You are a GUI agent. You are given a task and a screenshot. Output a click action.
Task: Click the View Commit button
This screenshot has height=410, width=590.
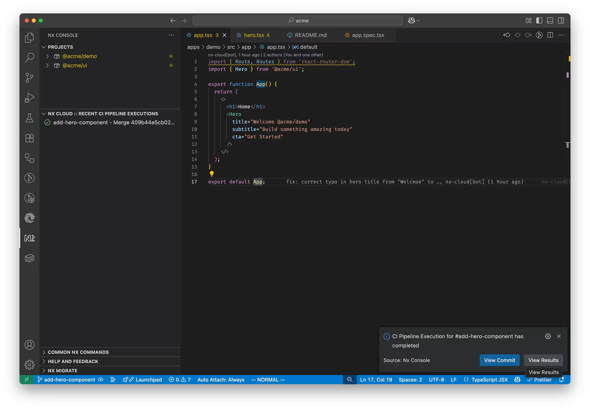(499, 360)
